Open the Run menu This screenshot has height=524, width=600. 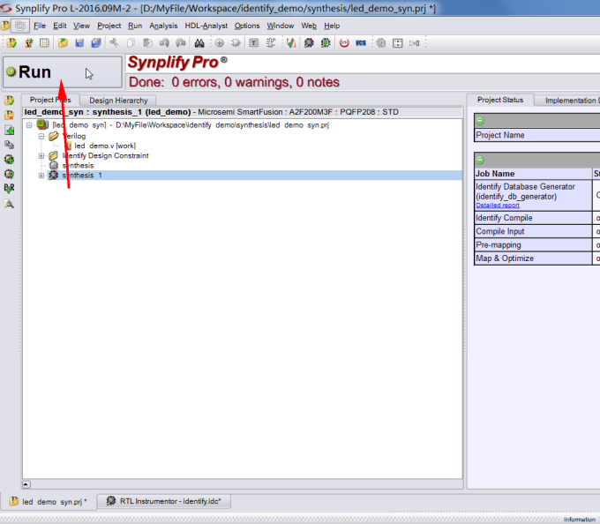point(135,26)
